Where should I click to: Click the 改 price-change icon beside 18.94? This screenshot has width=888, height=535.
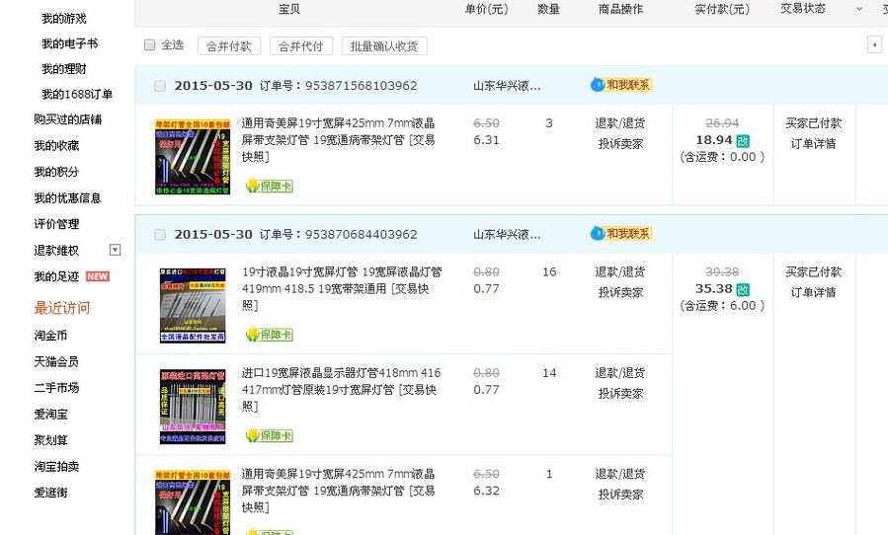pos(743,141)
